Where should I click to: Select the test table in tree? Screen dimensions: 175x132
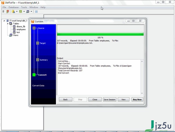click(18, 32)
